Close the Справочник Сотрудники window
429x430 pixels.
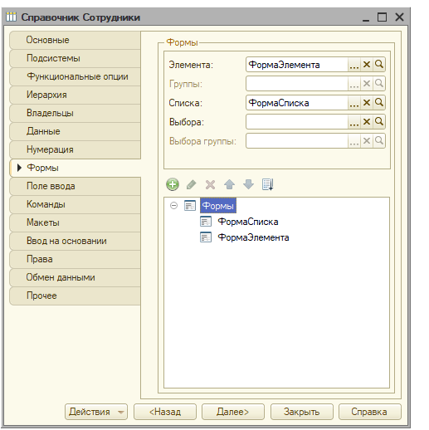[x=399, y=17]
